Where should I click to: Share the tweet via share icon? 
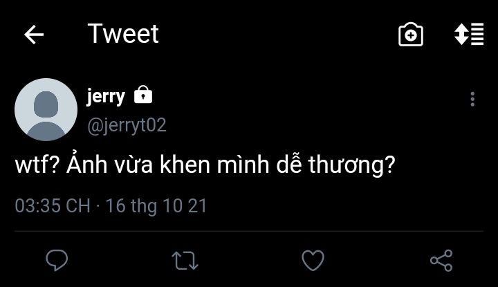point(441,260)
